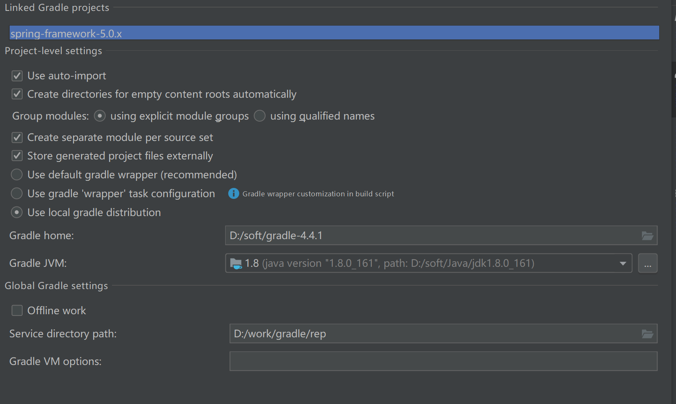Uncheck Create directories for empty content roots automatically
This screenshot has width=676, height=404.
pyautogui.click(x=17, y=94)
